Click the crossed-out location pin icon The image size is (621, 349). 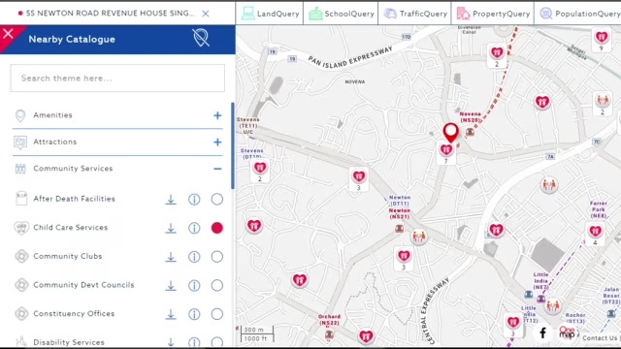click(201, 39)
